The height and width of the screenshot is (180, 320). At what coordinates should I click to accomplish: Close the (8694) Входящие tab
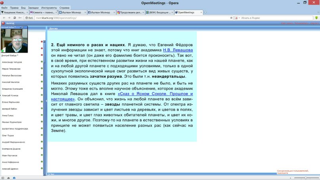pyautogui.click(x=172, y=12)
